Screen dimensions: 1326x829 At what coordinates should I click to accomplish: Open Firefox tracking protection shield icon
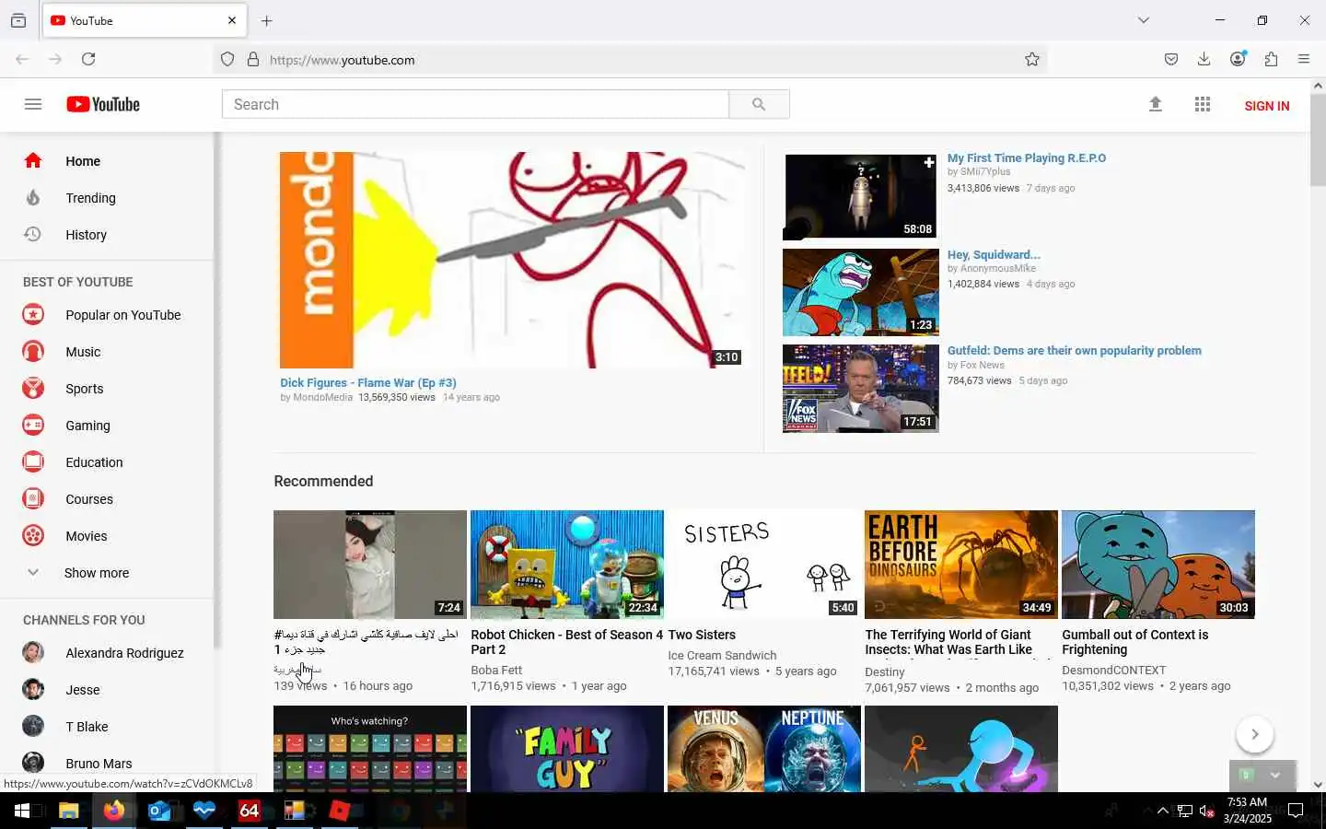(227, 60)
